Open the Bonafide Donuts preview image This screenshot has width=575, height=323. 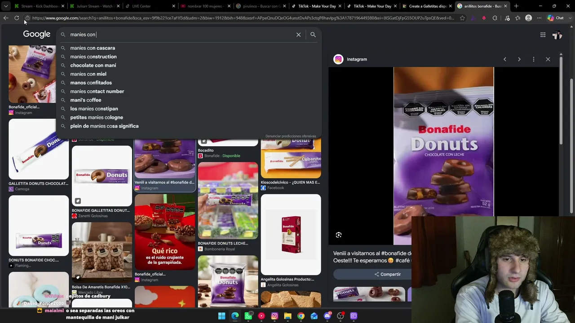[443, 156]
